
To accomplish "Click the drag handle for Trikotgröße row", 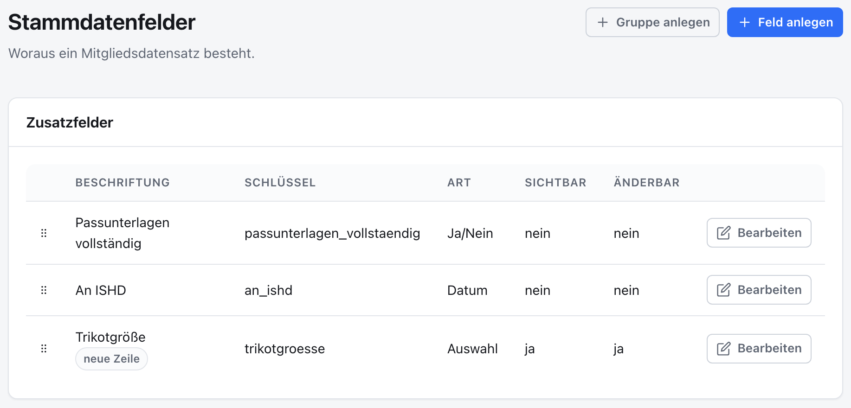I will pyautogui.click(x=44, y=349).
